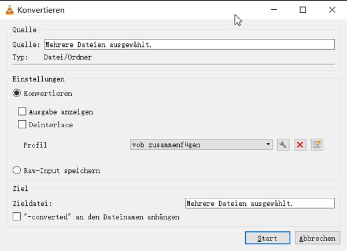Enable the Ausgabe anzeigen checkbox

(x=23, y=112)
